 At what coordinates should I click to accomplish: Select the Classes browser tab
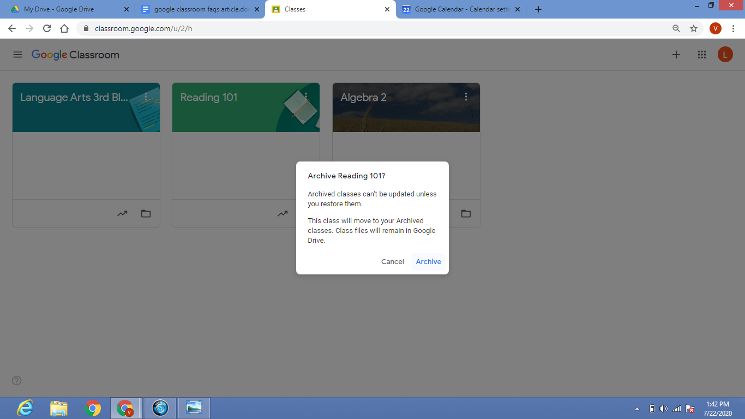point(331,9)
